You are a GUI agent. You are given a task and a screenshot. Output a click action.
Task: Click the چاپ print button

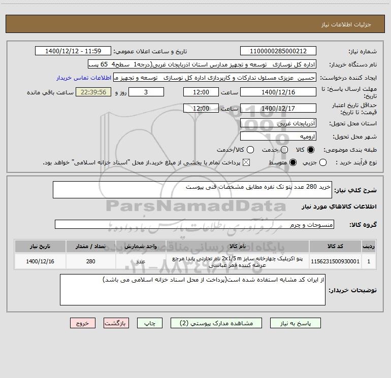coord(150,323)
